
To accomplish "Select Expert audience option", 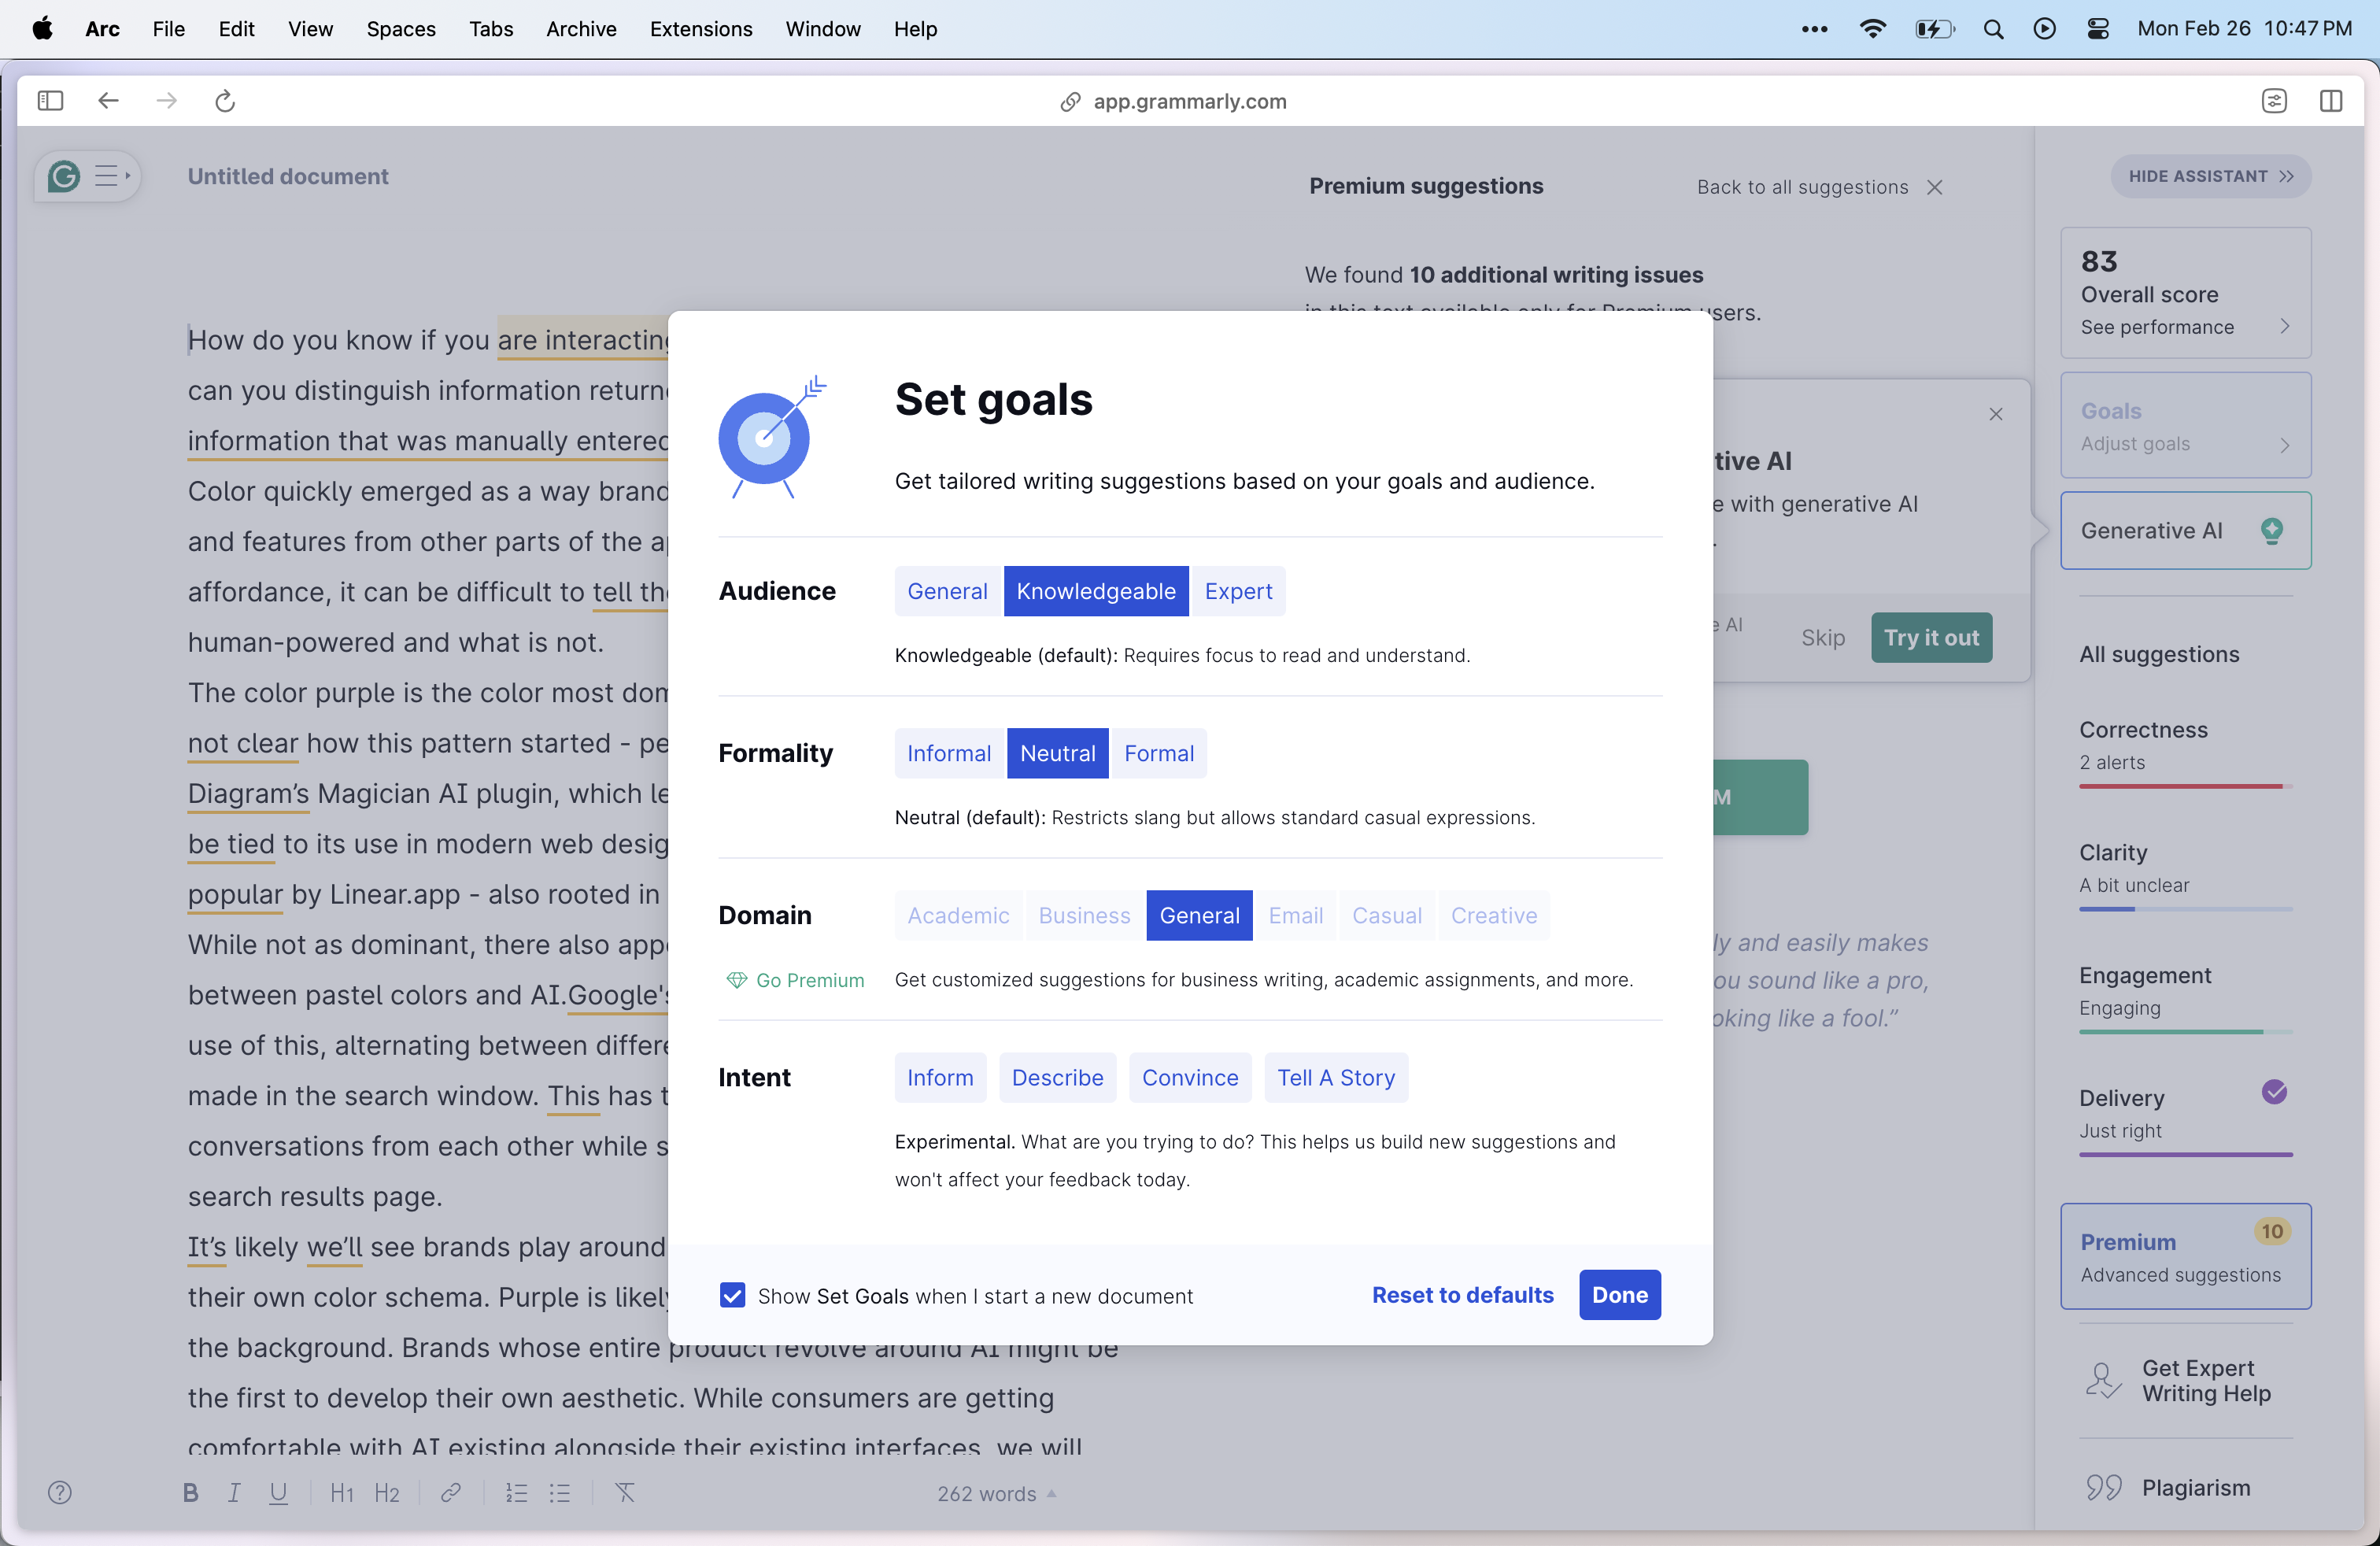I will pos(1238,591).
